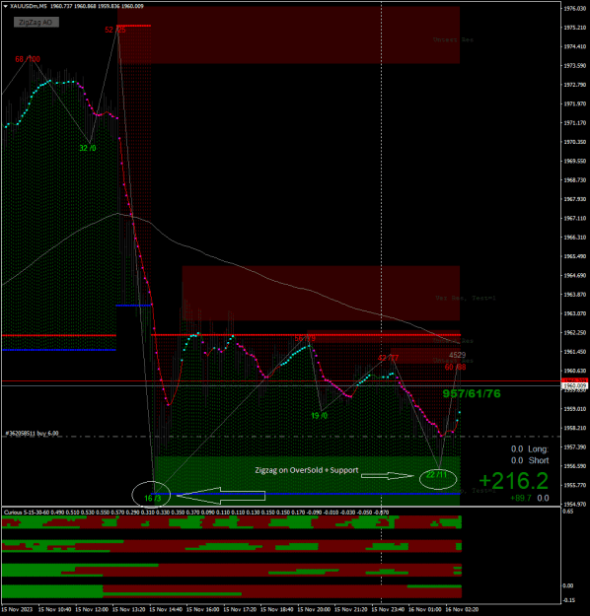
Task: Click the '0.0 Long:' position label
Action: [530, 449]
